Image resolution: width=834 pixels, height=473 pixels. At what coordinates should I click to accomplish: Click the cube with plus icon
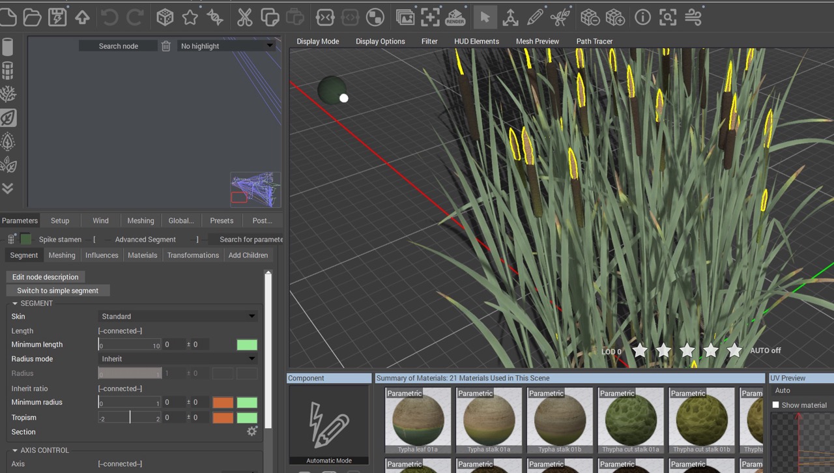(x=615, y=18)
